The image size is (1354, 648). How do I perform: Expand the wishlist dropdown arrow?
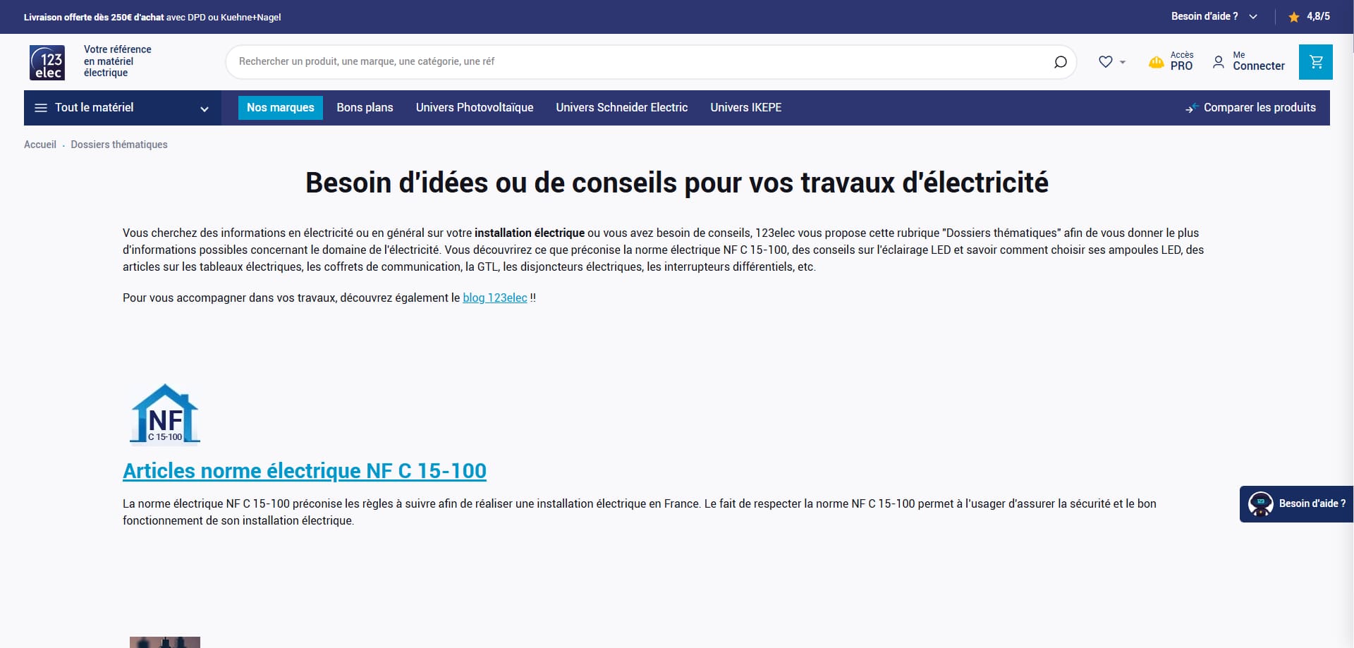click(x=1123, y=62)
